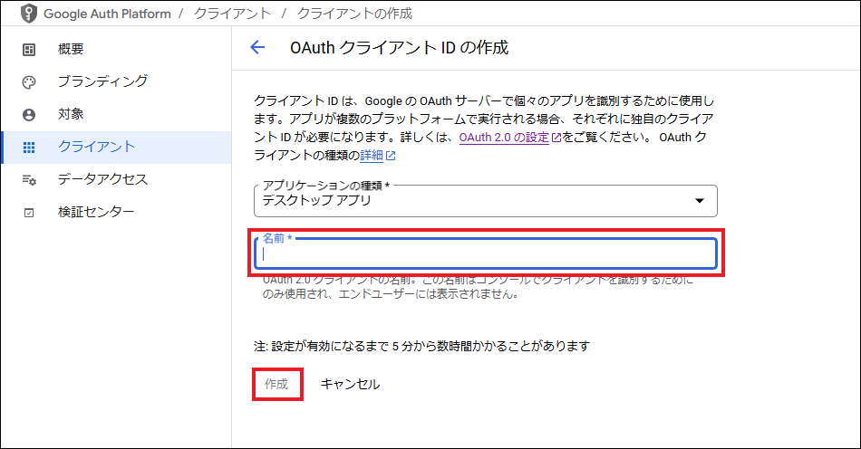Click external-link icon next to 詳細
The width and height of the screenshot is (861, 449).
(x=391, y=156)
